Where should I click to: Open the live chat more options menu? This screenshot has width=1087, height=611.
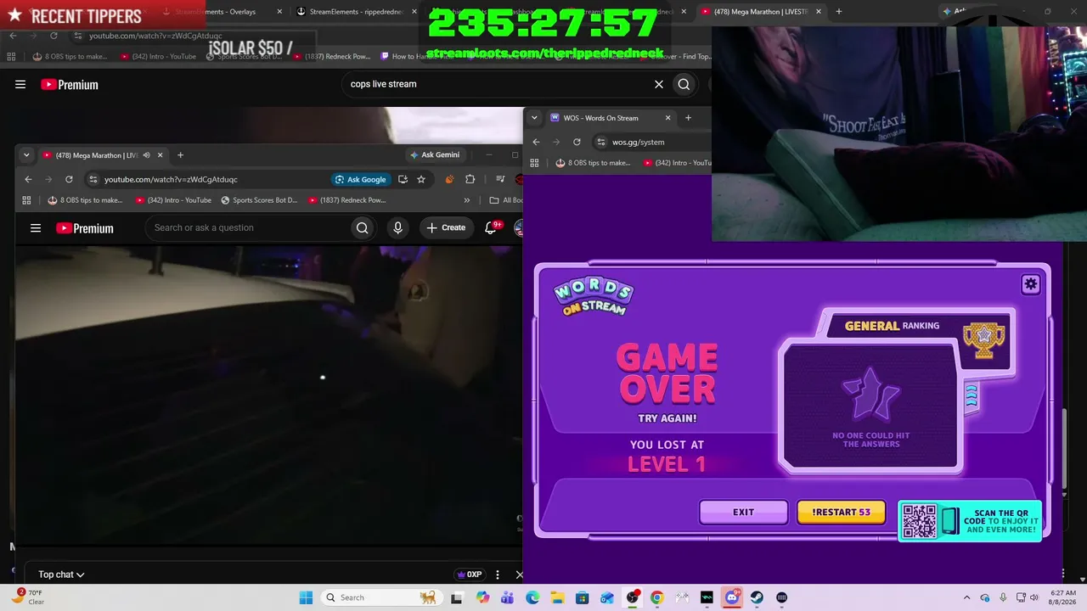(x=498, y=575)
